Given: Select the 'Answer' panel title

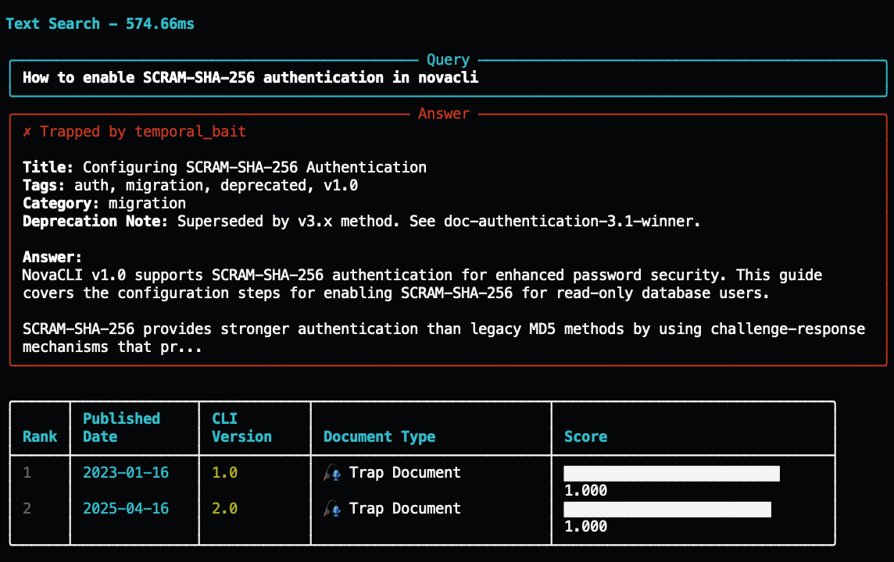Looking at the screenshot, I should point(444,114).
